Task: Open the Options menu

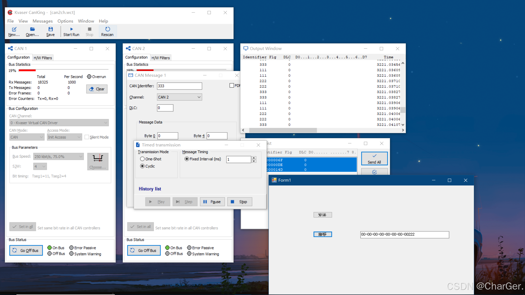Action: pyautogui.click(x=65, y=21)
